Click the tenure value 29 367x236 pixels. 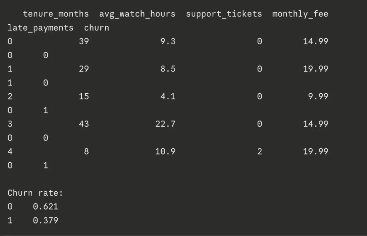84,69
